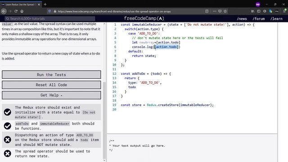The height and width of the screenshot is (162, 288).
Task: Click the 'ADD_TO_DO' string on line 14
Action: [x=150, y=83]
